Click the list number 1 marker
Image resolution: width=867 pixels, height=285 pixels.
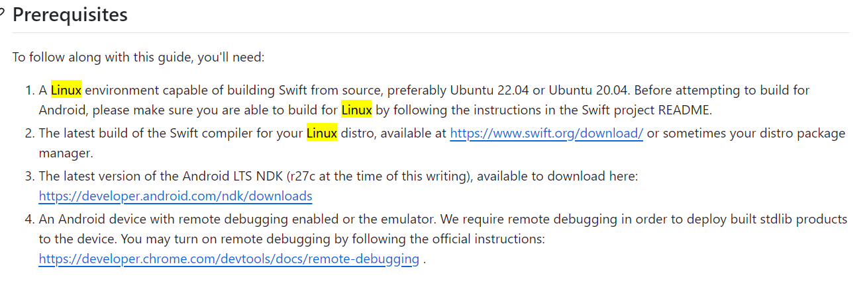[29, 90]
